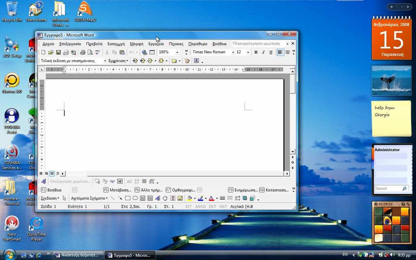Screen dimensions: 416x260
Task: Open Print Preview
Action: click(90, 52)
